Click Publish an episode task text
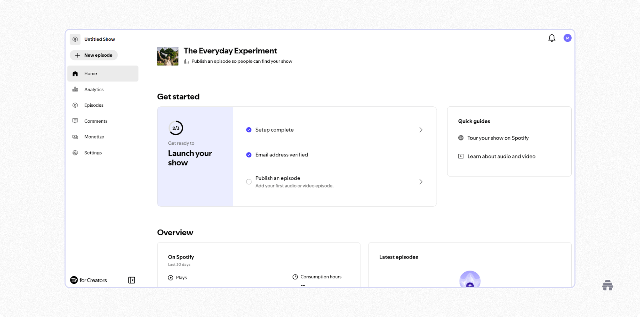This screenshot has width=640, height=317. [x=278, y=178]
